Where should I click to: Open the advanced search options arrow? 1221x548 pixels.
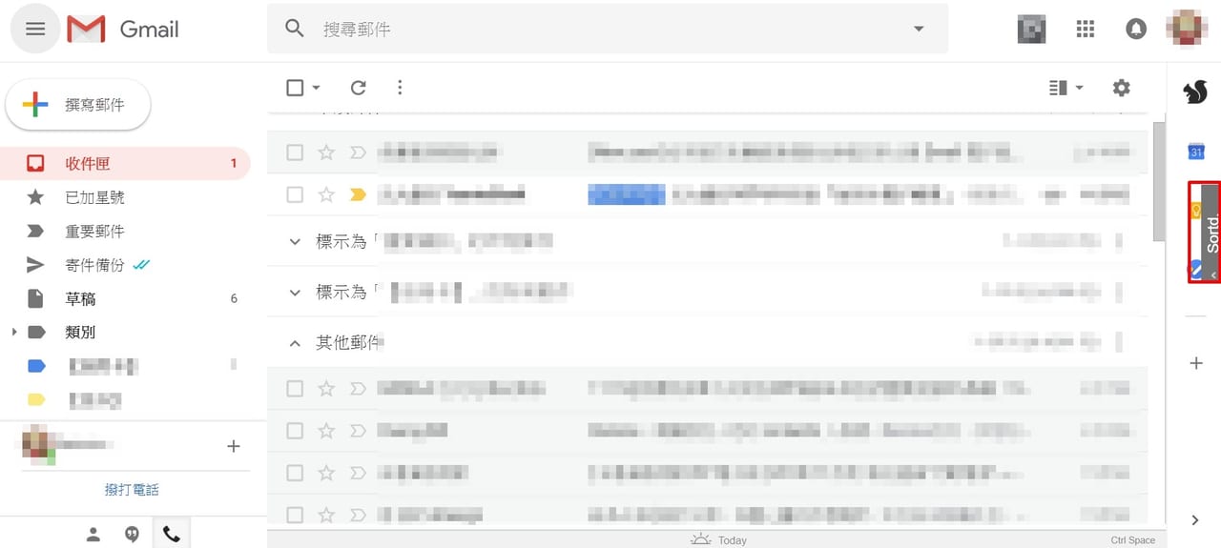pos(919,29)
